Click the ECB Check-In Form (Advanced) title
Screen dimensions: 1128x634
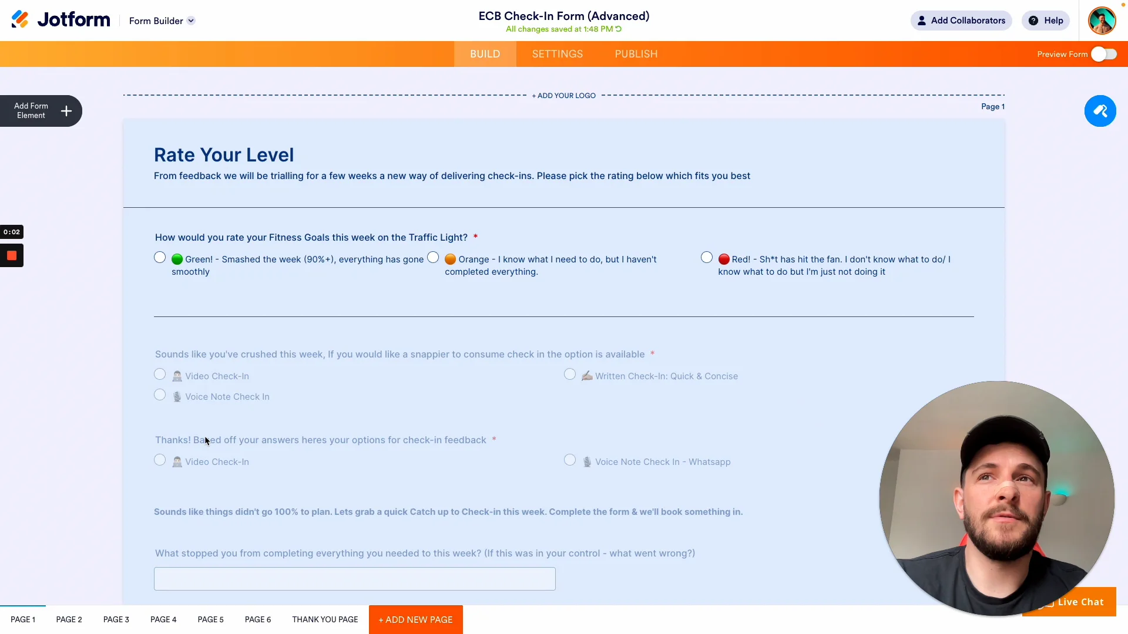click(x=564, y=16)
